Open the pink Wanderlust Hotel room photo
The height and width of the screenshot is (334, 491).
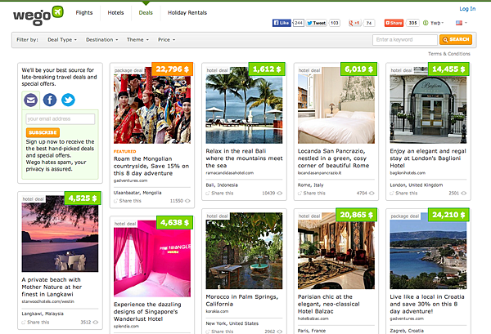152,259
